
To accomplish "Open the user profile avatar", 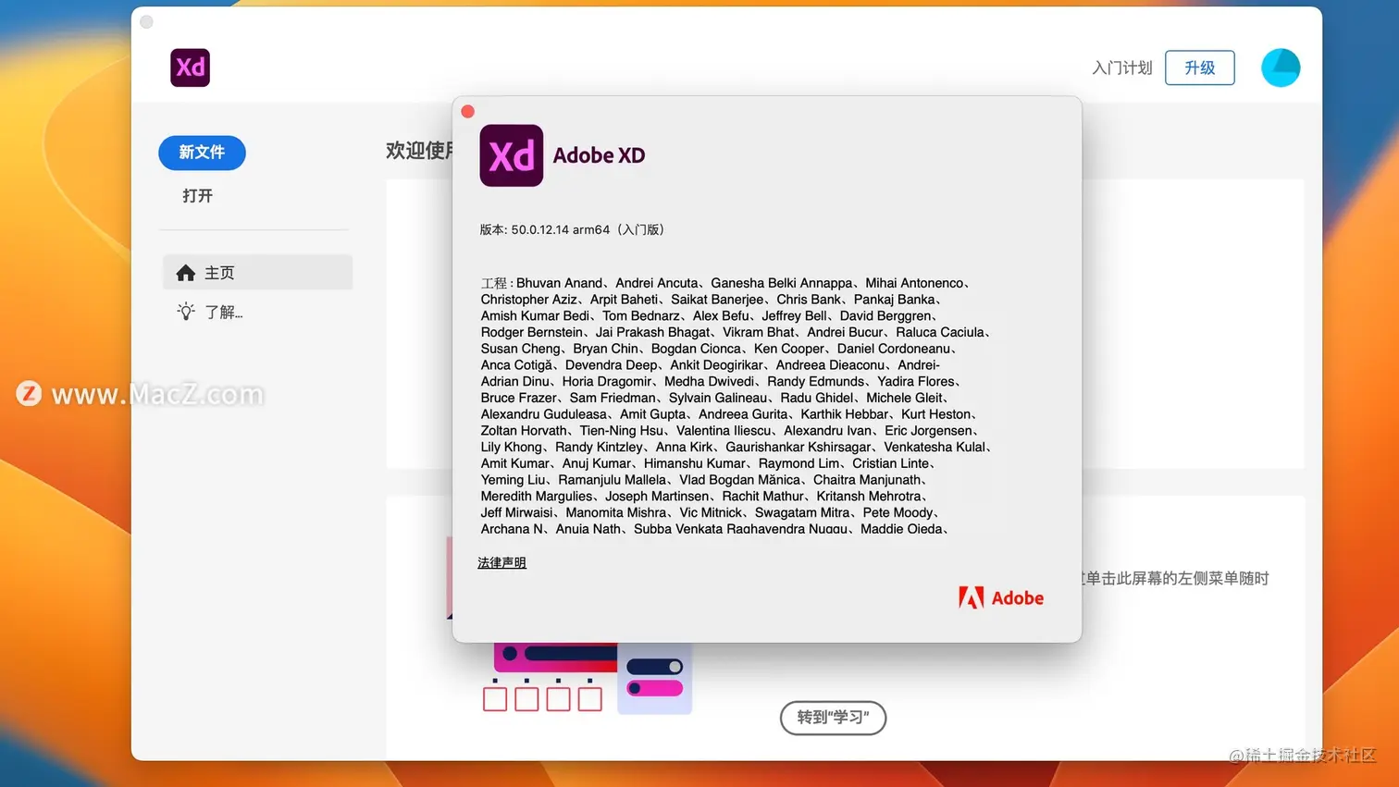I will tap(1281, 68).
